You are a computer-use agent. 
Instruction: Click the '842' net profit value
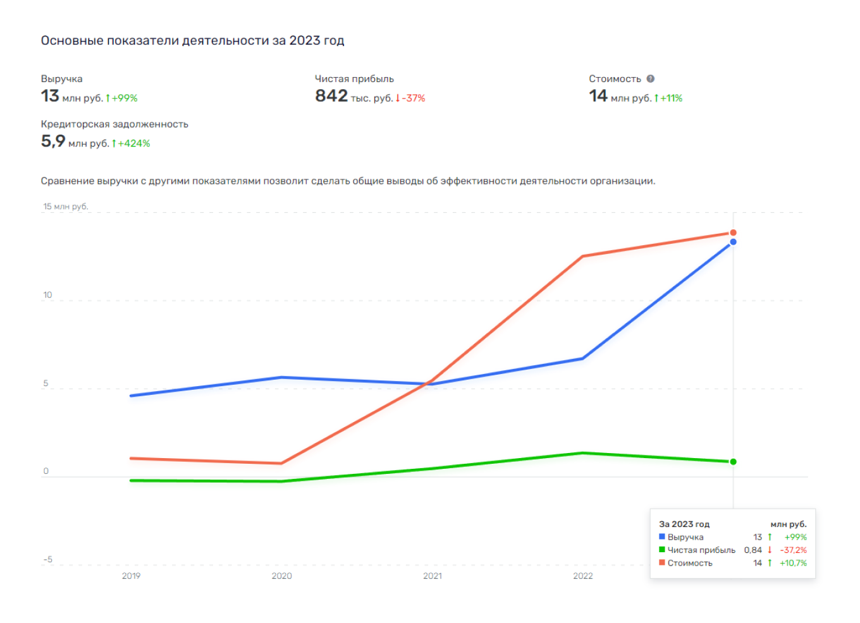331,96
